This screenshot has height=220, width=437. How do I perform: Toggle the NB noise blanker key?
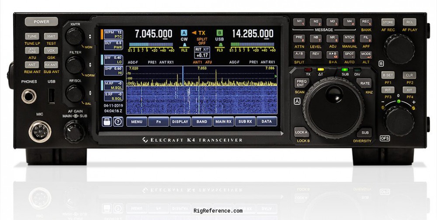pos(316,38)
